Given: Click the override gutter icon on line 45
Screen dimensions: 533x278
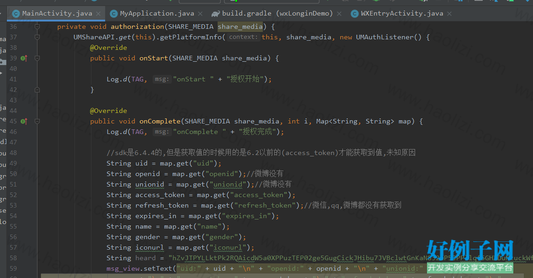Looking at the screenshot, I should [24, 121].
